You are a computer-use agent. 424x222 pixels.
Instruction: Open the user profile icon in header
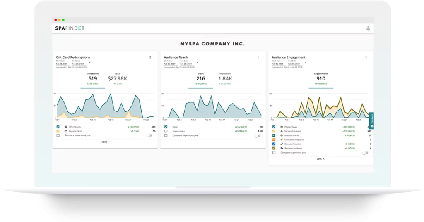click(x=368, y=28)
